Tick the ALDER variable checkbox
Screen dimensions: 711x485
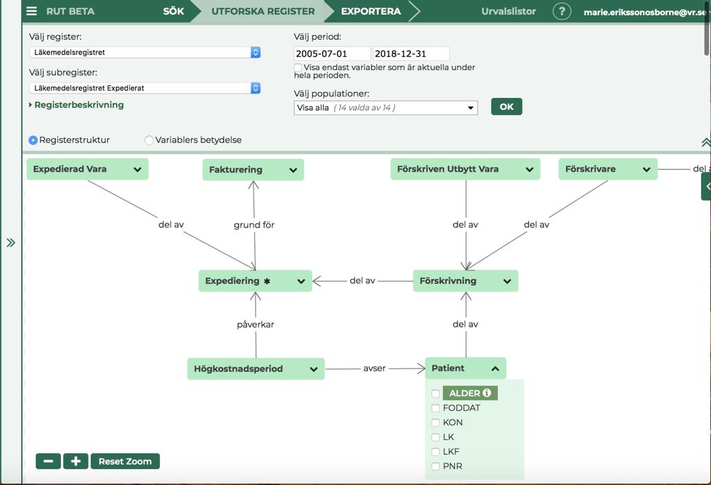pos(435,393)
